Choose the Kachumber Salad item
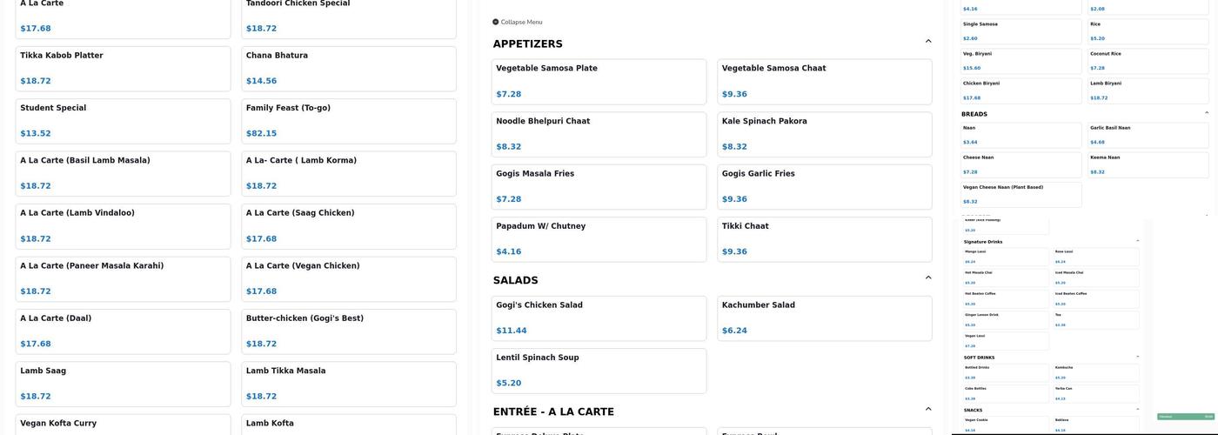 coord(824,318)
